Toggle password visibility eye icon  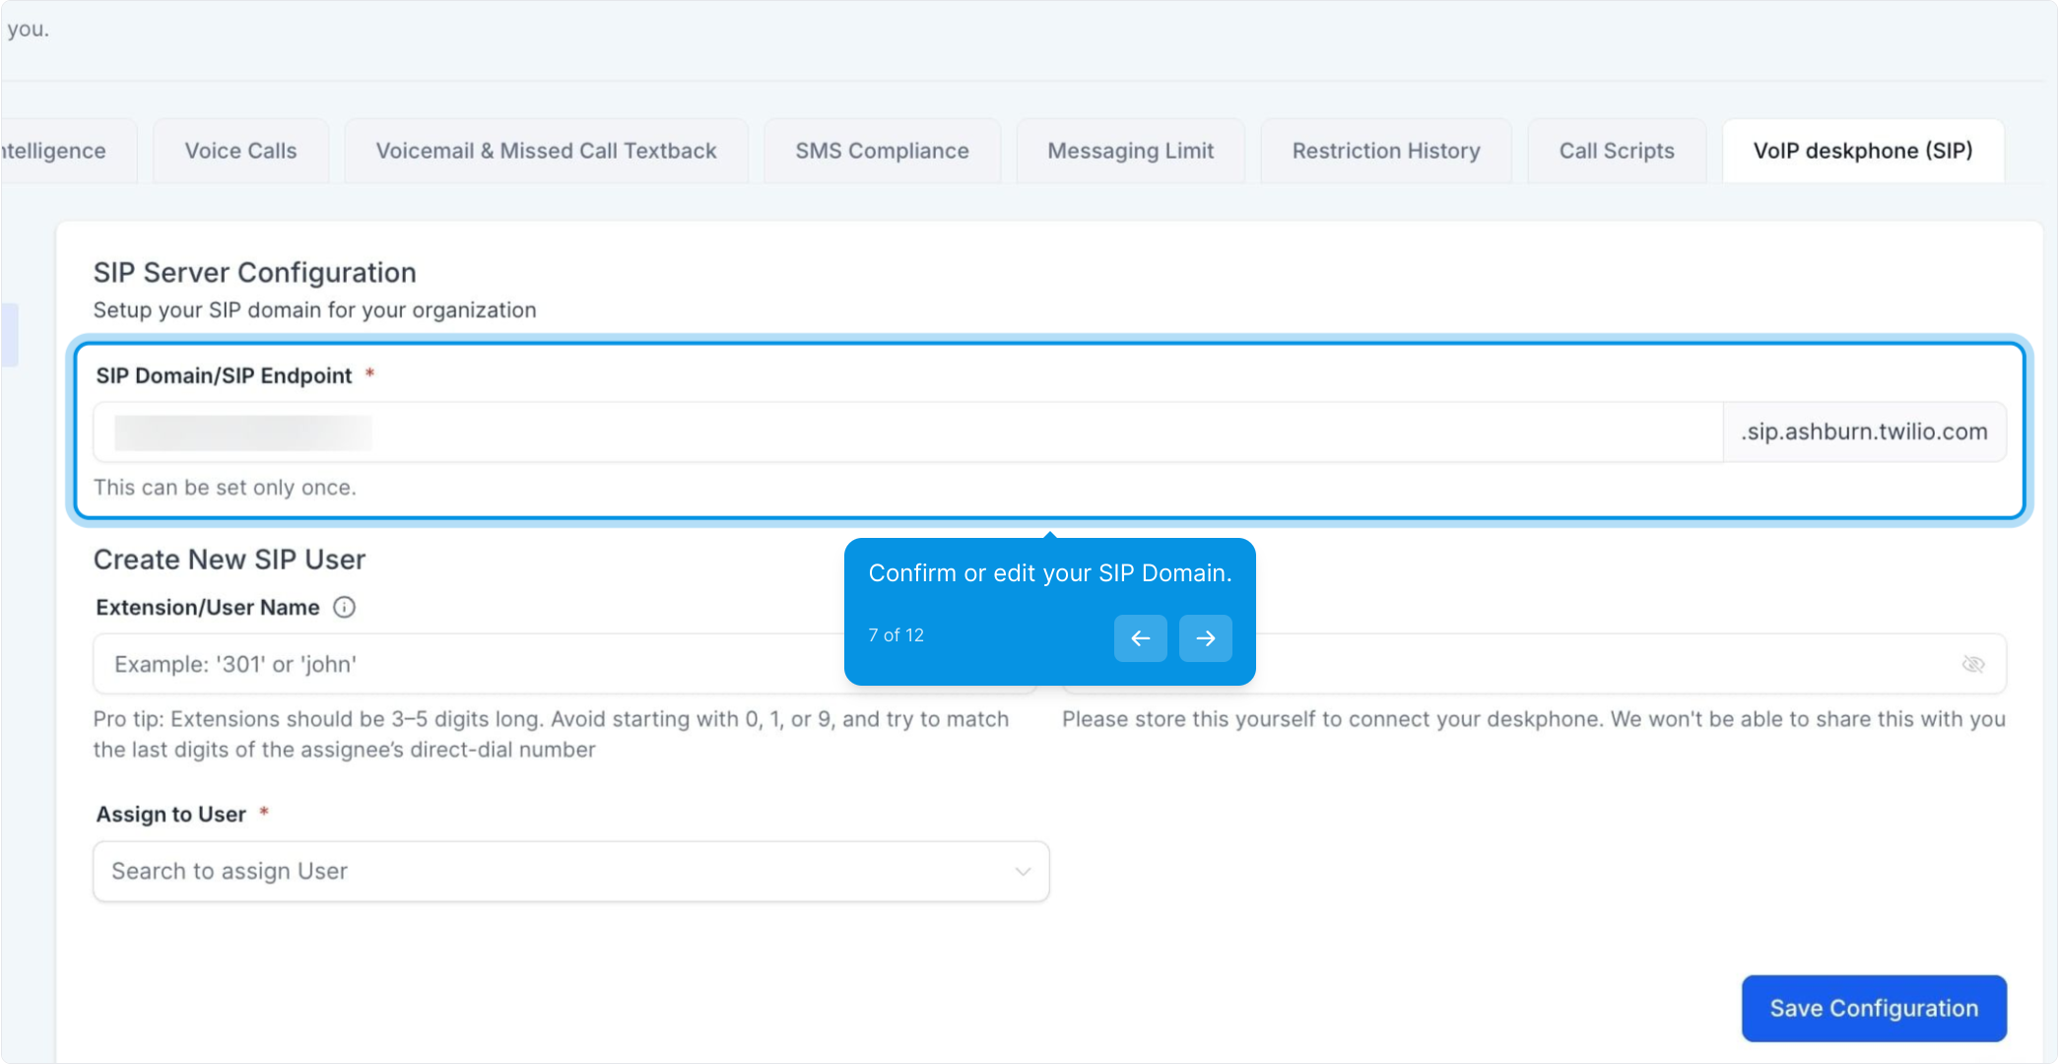(1972, 664)
